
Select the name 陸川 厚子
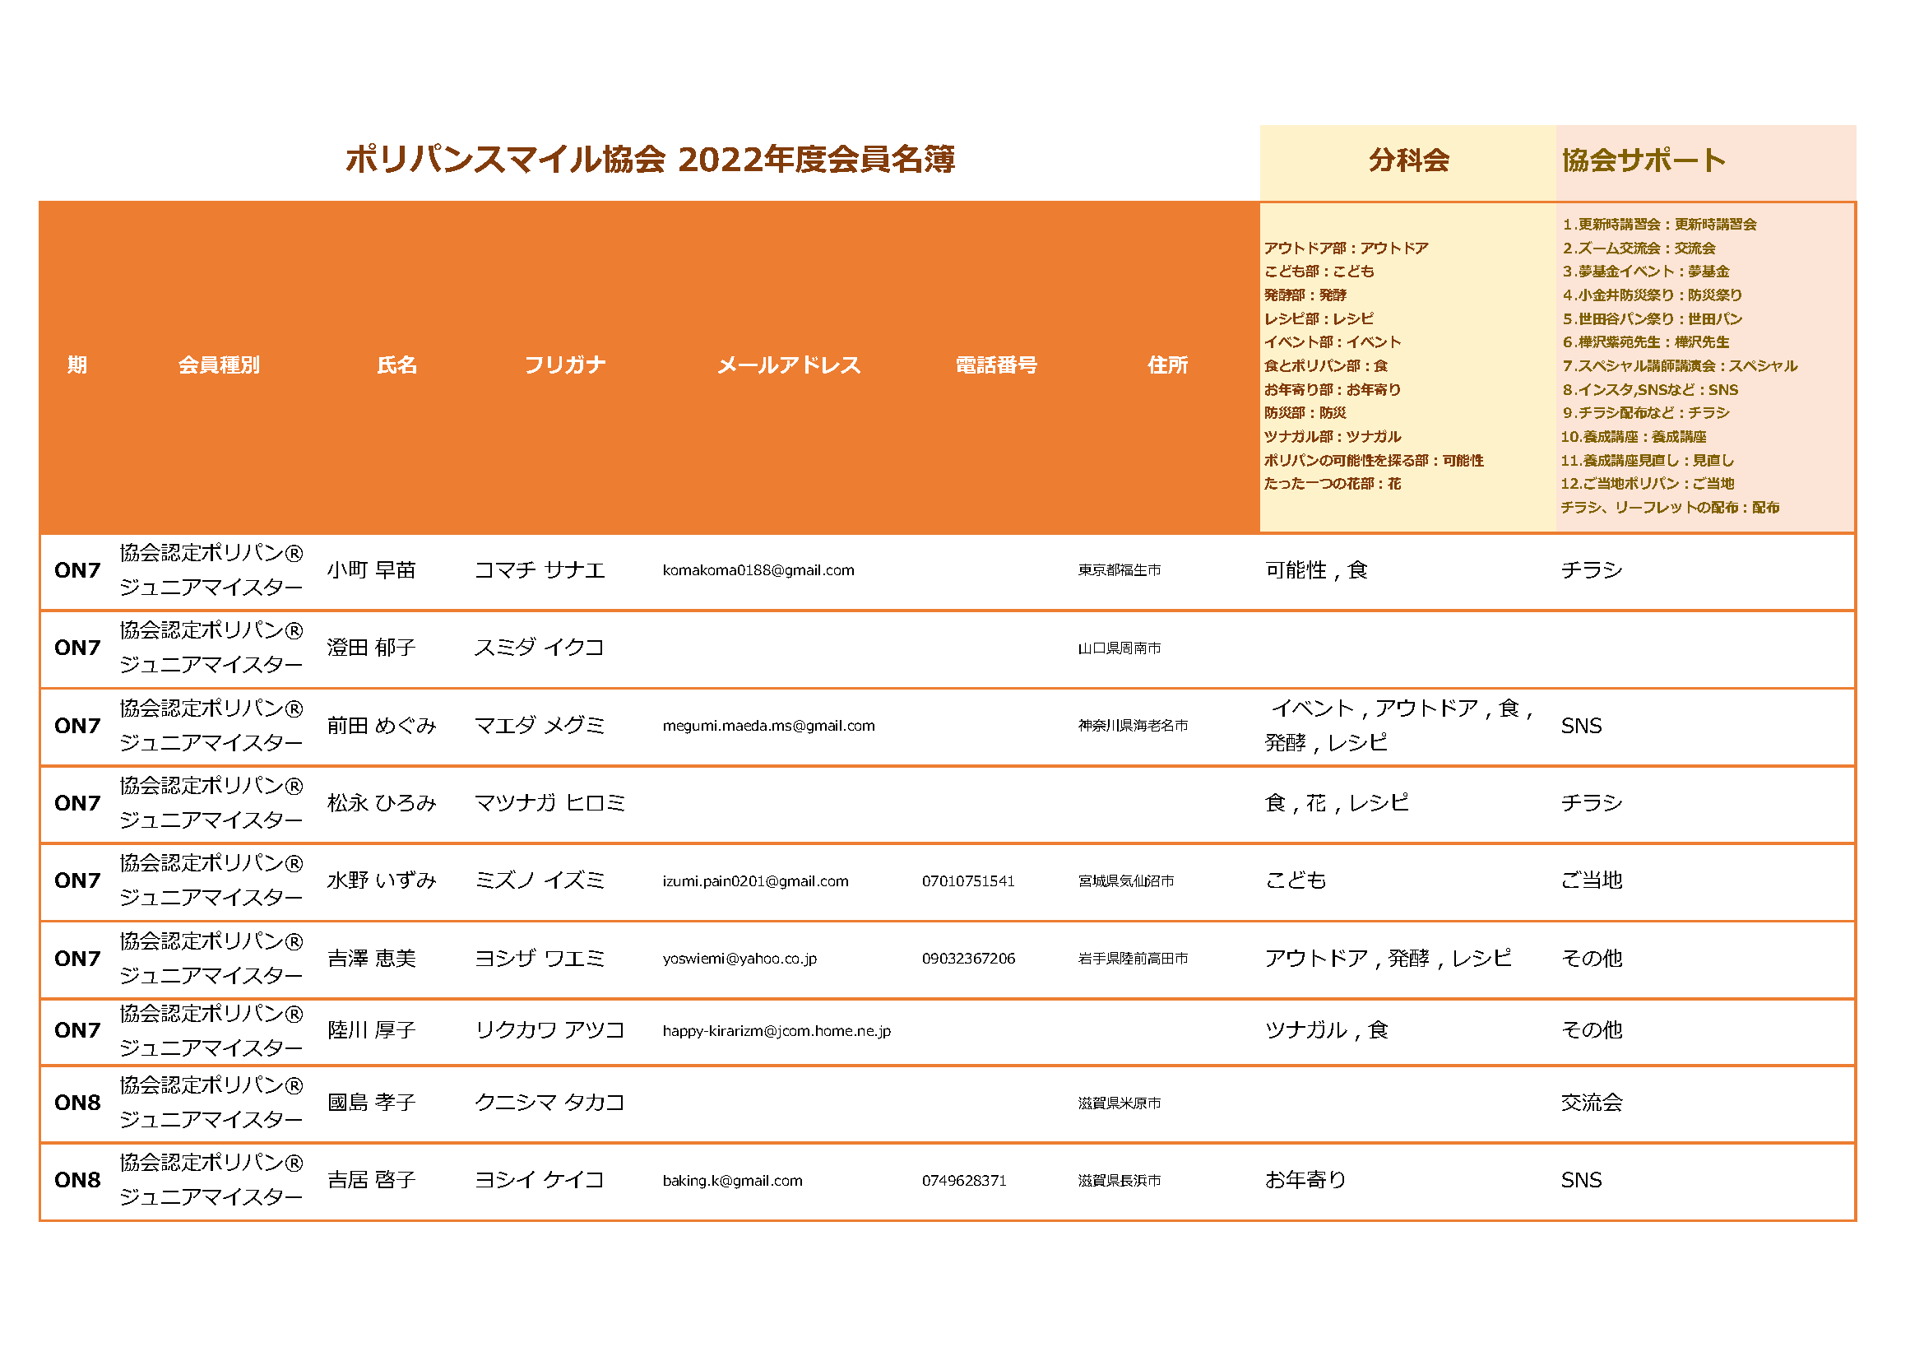(x=371, y=1031)
